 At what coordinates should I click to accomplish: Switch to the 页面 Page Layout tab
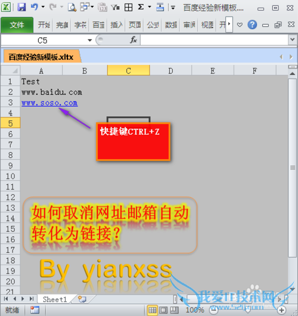pos(135,25)
